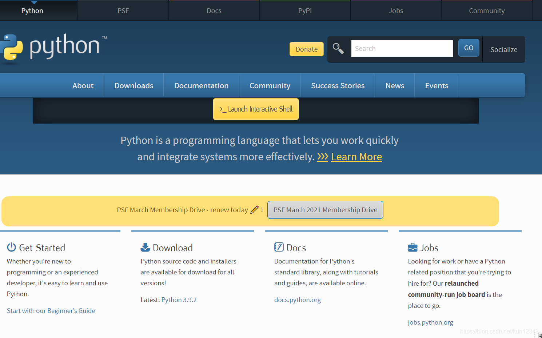Open the Documentation menu
Viewport: 542px width, 338px height.
point(202,85)
